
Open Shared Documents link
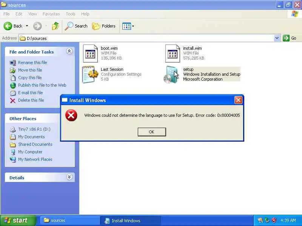(35, 144)
